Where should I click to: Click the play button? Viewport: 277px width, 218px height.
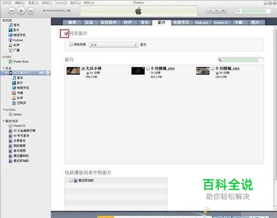(x=21, y=11)
